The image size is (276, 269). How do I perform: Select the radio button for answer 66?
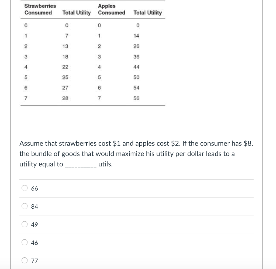click(24, 188)
